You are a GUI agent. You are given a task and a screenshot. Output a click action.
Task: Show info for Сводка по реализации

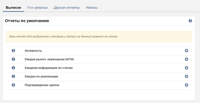tap(13, 76)
